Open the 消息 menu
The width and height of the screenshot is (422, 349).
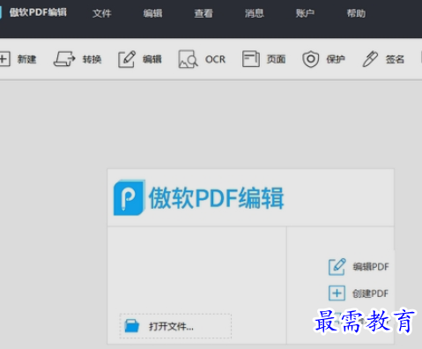coord(255,13)
